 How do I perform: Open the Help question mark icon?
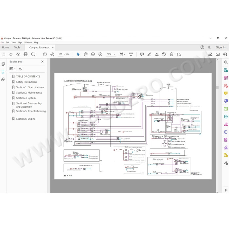(x=202, y=47)
